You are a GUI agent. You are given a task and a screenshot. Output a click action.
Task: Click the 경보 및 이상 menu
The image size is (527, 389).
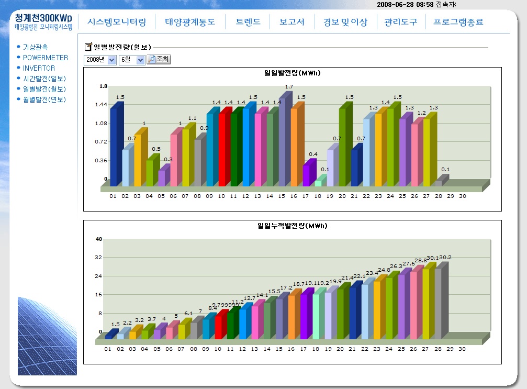[x=345, y=23]
